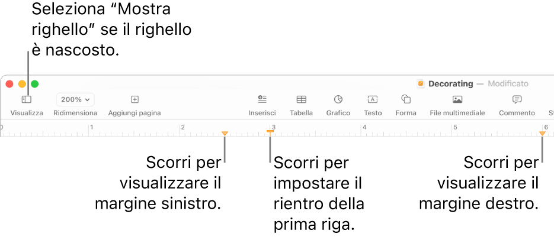Add a text box with Testo
Image resolution: width=554 pixels, height=240 pixels.
[373, 99]
